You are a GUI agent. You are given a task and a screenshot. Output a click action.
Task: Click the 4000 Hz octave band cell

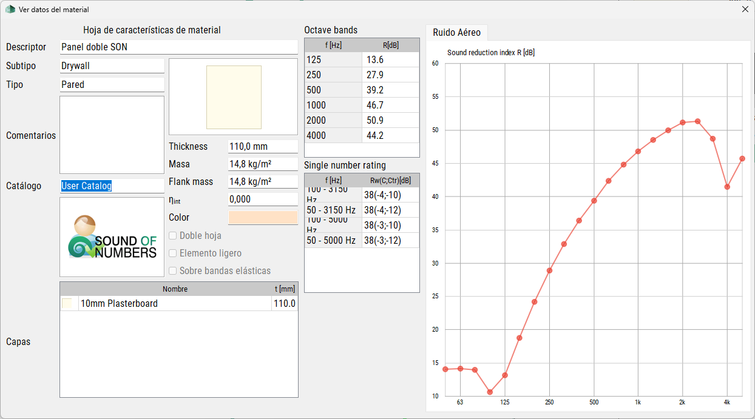tap(333, 135)
